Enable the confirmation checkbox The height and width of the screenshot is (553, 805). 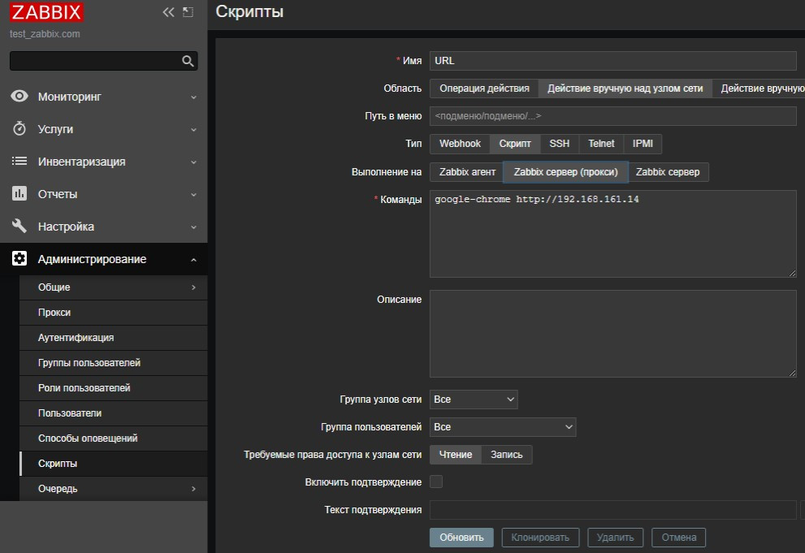[x=436, y=482]
